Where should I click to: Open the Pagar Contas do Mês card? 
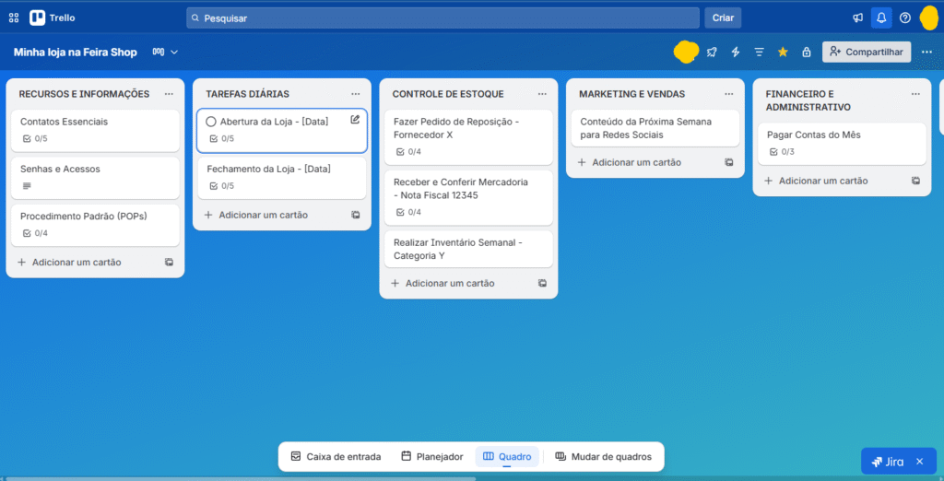(x=842, y=144)
